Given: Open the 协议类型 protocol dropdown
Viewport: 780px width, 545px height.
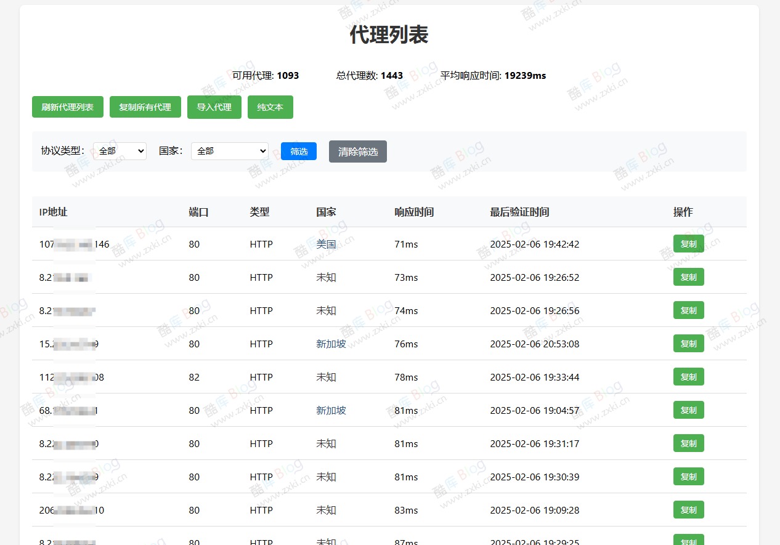Looking at the screenshot, I should click(x=120, y=151).
